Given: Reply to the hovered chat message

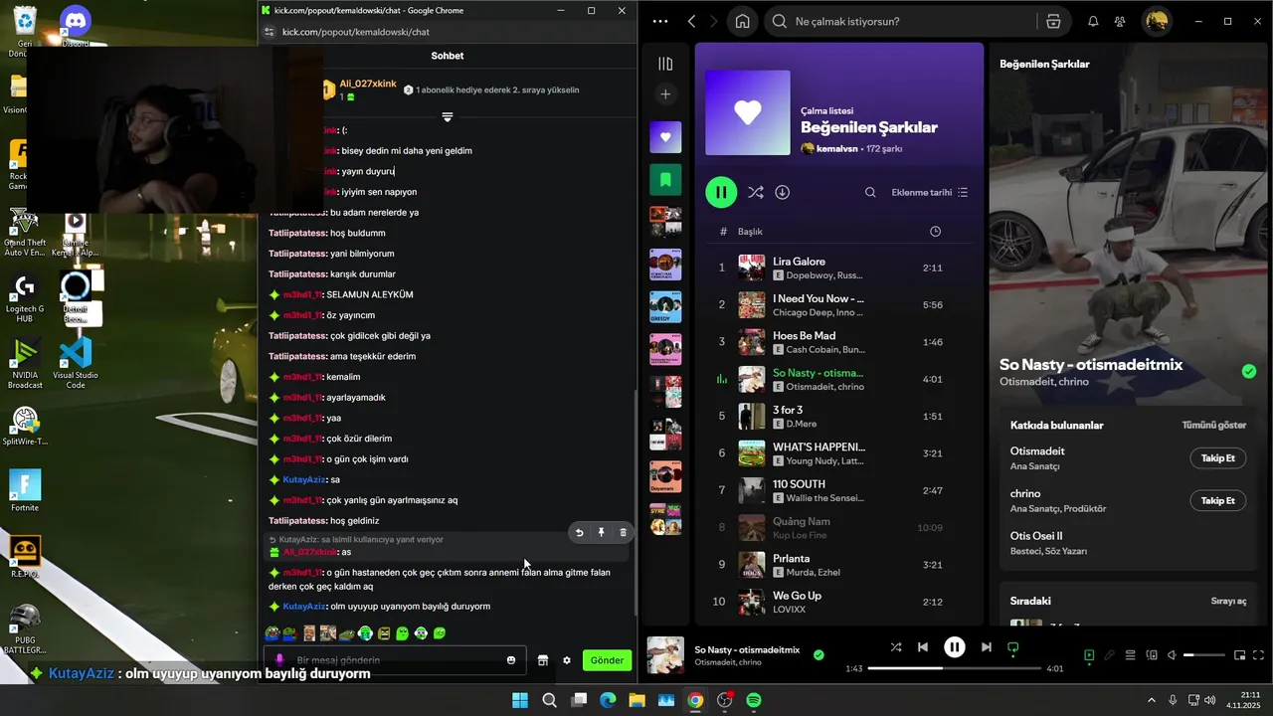Looking at the screenshot, I should [x=580, y=532].
